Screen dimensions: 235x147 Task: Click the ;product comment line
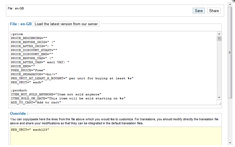click(19, 90)
